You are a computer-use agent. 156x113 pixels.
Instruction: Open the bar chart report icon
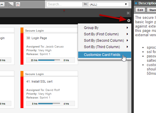(11, 4)
